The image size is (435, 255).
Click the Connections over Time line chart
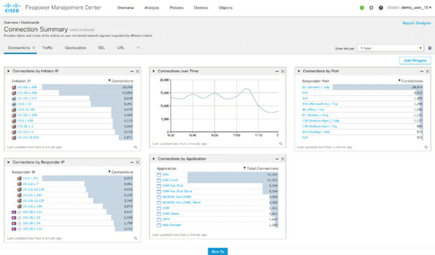[x=225, y=106]
